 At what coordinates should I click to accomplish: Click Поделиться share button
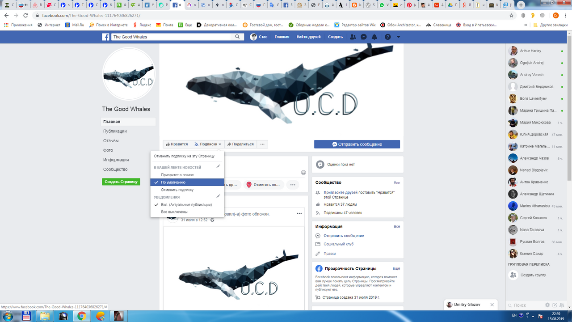240,144
